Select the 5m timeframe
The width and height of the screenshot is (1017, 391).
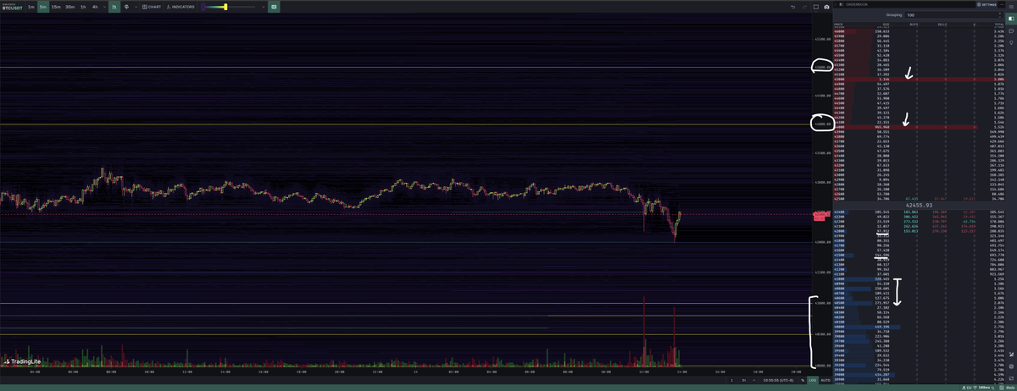coord(43,7)
